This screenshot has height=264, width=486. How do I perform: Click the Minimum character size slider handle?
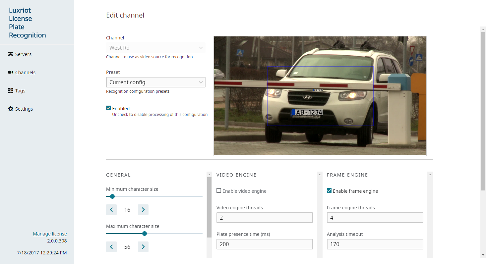coord(112,196)
